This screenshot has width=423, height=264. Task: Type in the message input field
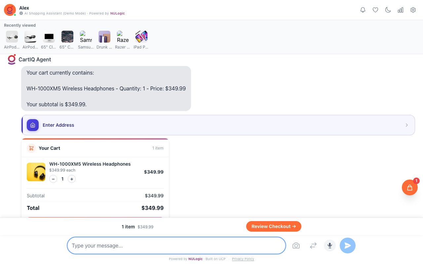176,246
